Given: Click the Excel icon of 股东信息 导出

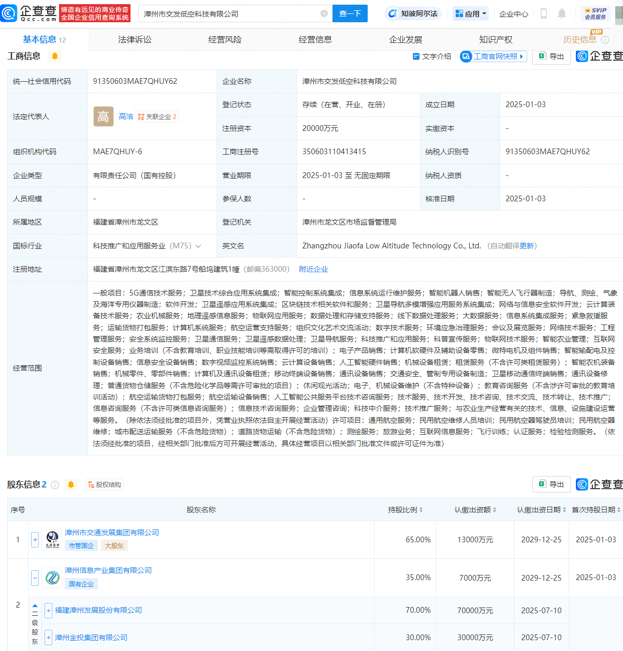Looking at the screenshot, I should point(543,484).
